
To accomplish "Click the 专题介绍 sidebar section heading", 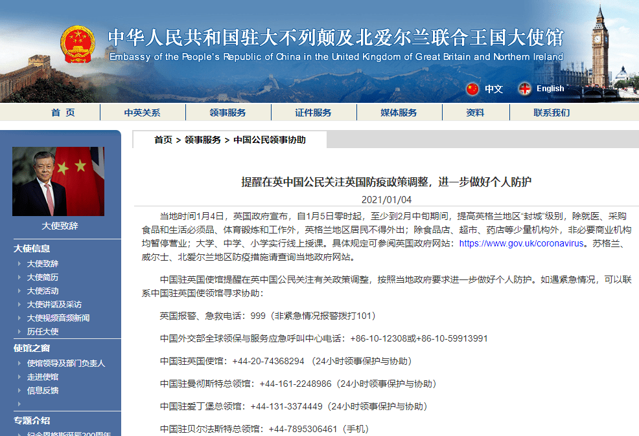I will [x=32, y=420].
